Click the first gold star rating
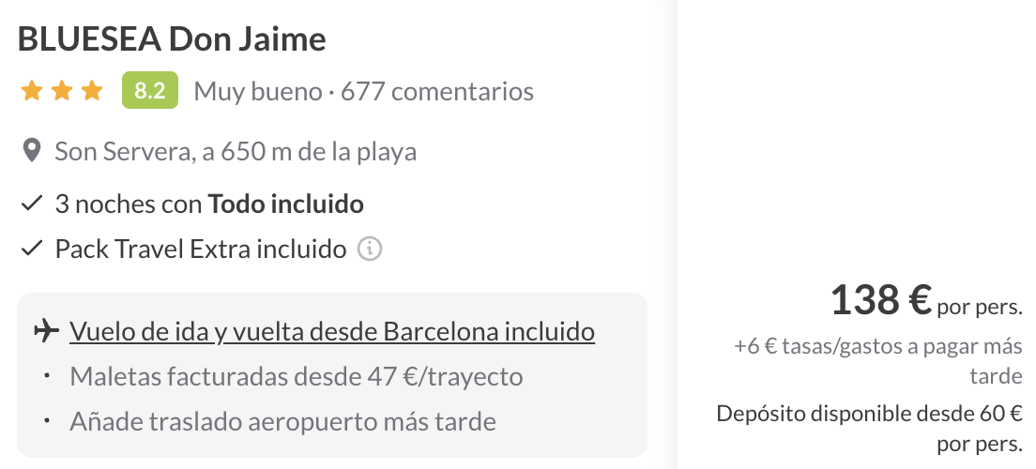 [x=32, y=91]
